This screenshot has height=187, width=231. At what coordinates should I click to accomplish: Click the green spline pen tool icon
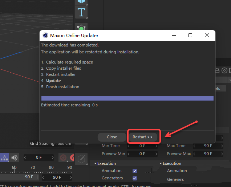[x=81, y=27]
